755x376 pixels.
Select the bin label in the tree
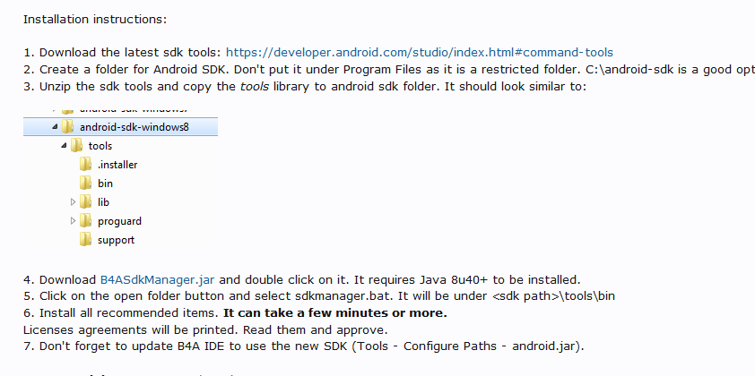pyautogui.click(x=105, y=183)
